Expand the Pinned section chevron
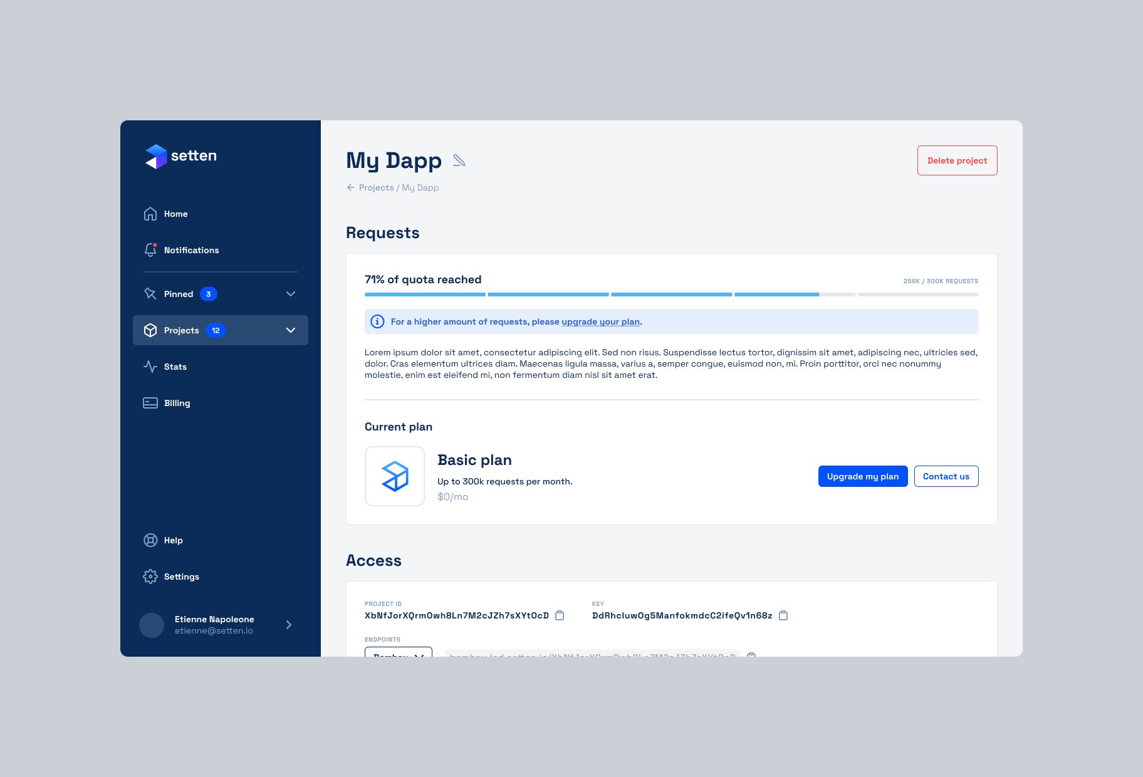The image size is (1143, 777). point(291,294)
